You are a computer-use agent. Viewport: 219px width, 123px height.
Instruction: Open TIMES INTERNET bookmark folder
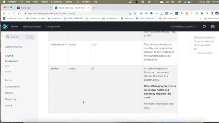click(x=74, y=18)
